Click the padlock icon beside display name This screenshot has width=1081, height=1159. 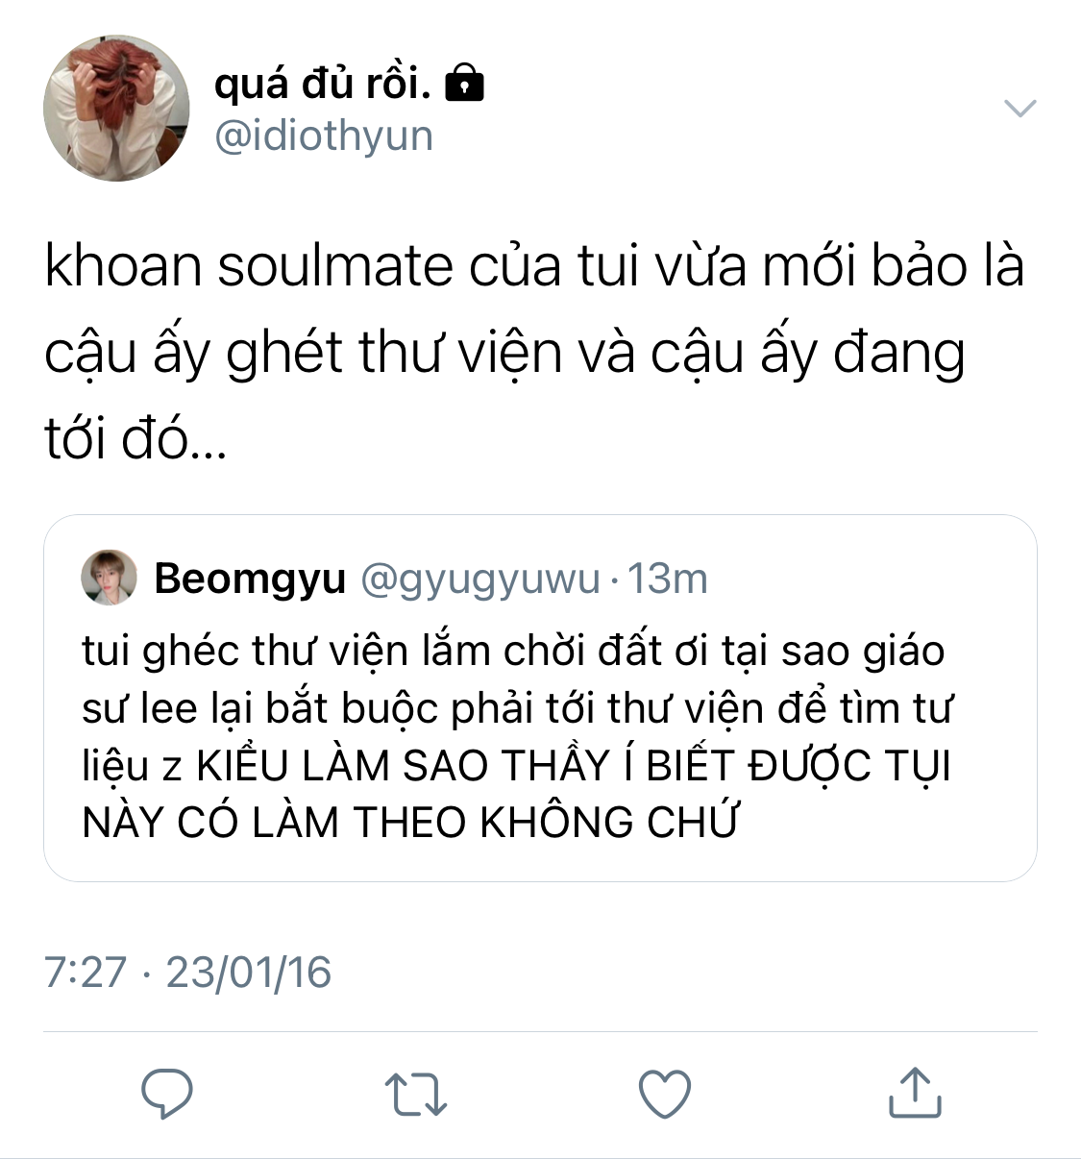(x=465, y=83)
